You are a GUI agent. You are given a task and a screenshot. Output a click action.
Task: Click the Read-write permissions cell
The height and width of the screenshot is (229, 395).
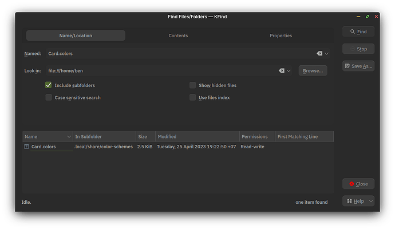pyautogui.click(x=252, y=147)
